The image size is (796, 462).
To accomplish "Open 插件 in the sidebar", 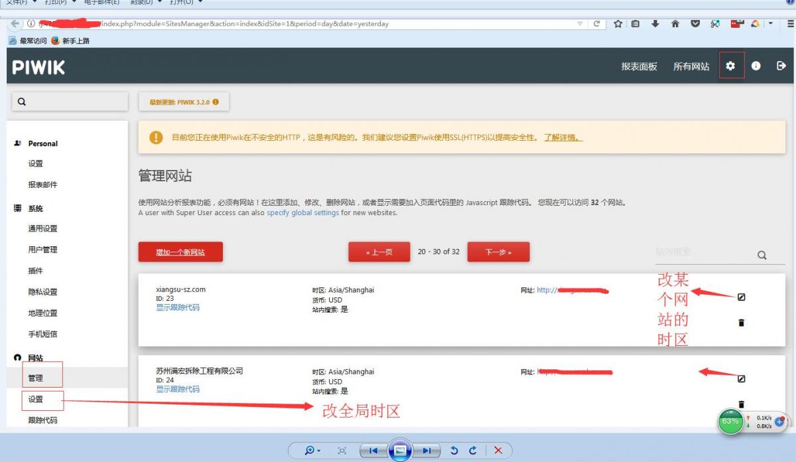I will [35, 271].
